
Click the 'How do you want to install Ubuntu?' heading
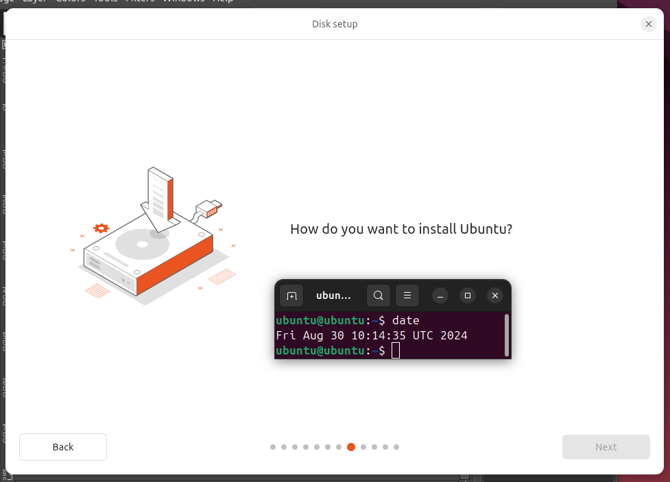[x=401, y=229]
